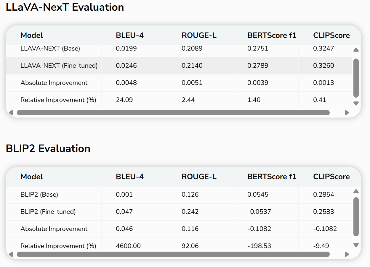Image resolution: width=370 pixels, height=267 pixels.
Task: Click value 0.0246 in fine-tuned LLaVA row
Action: 126,66
